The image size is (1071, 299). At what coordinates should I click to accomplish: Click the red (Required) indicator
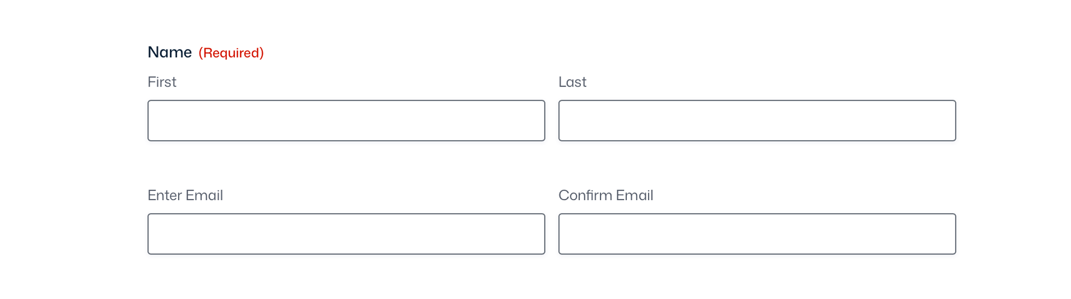[231, 53]
